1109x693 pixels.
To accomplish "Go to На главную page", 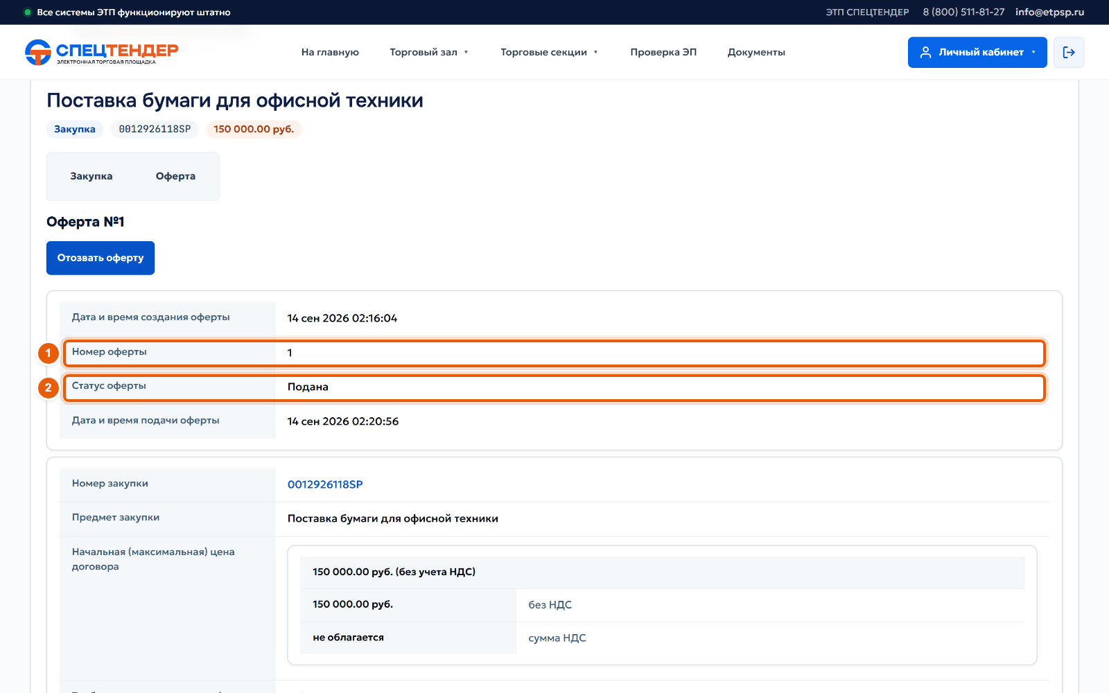I will coord(330,52).
